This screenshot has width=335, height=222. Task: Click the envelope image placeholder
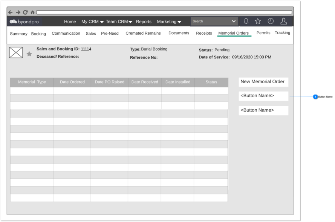[16, 52]
